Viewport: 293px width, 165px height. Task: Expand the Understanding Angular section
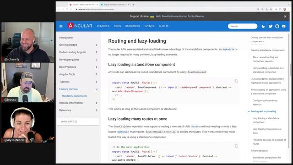(78, 52)
